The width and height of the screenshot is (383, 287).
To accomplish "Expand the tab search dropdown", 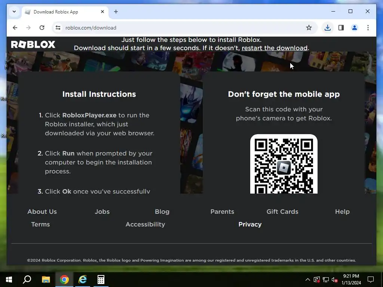I will pos(14,12).
